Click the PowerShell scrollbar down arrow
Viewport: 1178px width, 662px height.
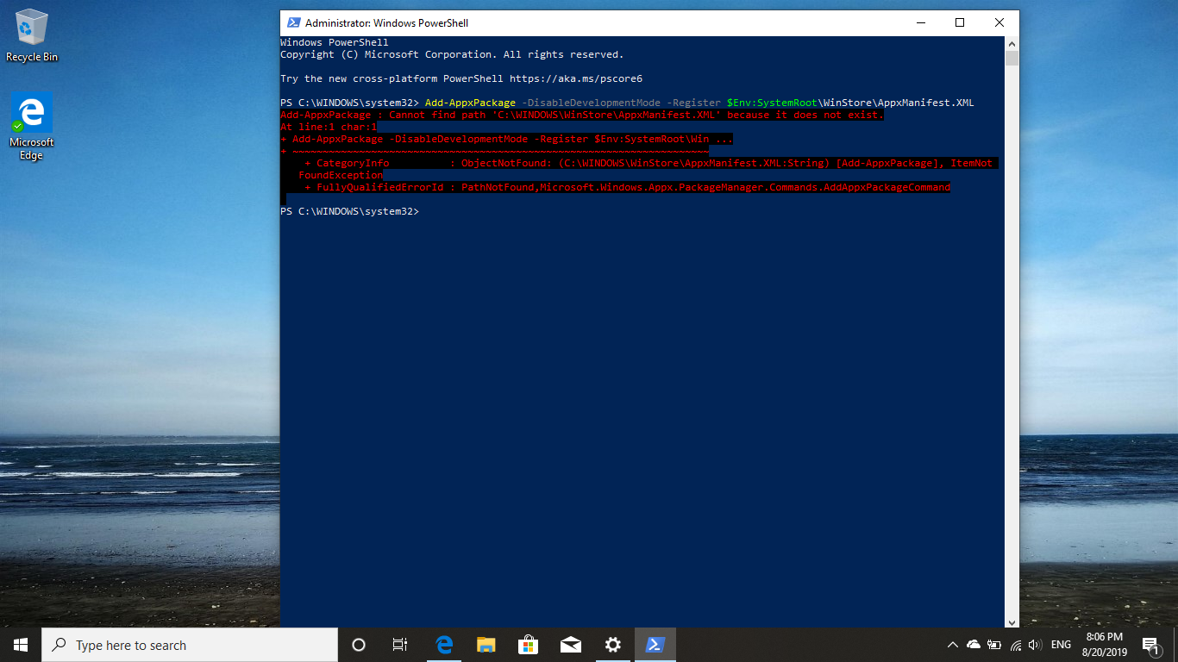1012,621
